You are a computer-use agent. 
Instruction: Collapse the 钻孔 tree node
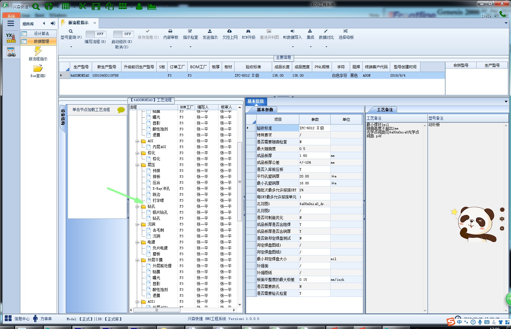(x=137, y=207)
